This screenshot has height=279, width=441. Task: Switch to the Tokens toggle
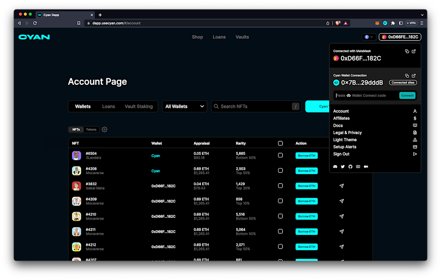91,129
